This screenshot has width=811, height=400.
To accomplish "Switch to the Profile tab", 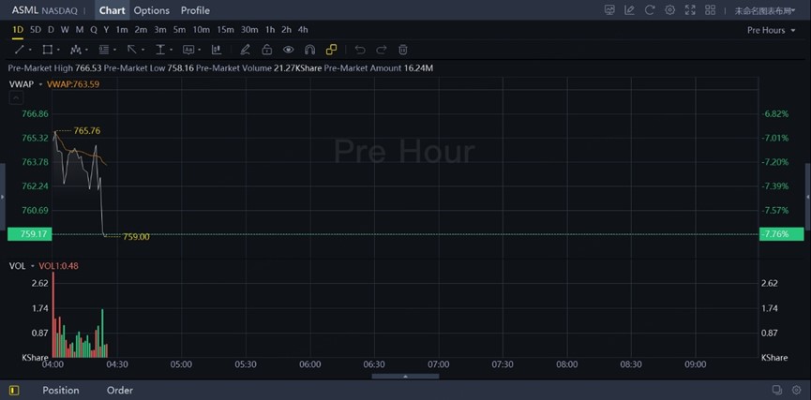I will coord(195,10).
